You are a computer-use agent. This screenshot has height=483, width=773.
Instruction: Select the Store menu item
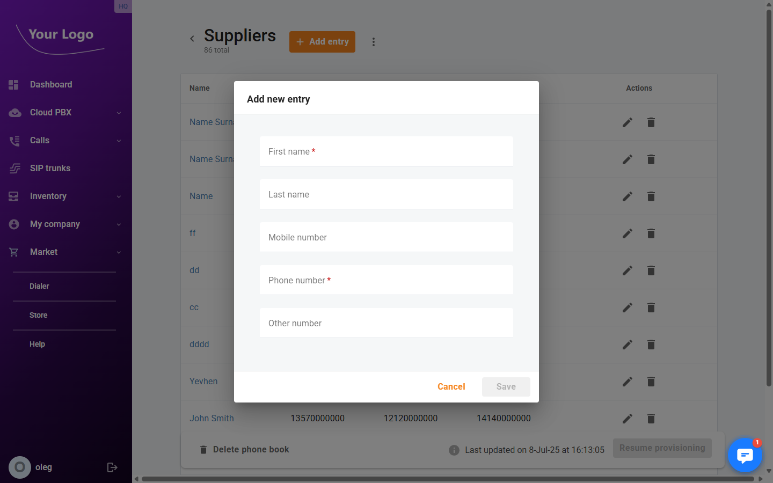coord(38,315)
